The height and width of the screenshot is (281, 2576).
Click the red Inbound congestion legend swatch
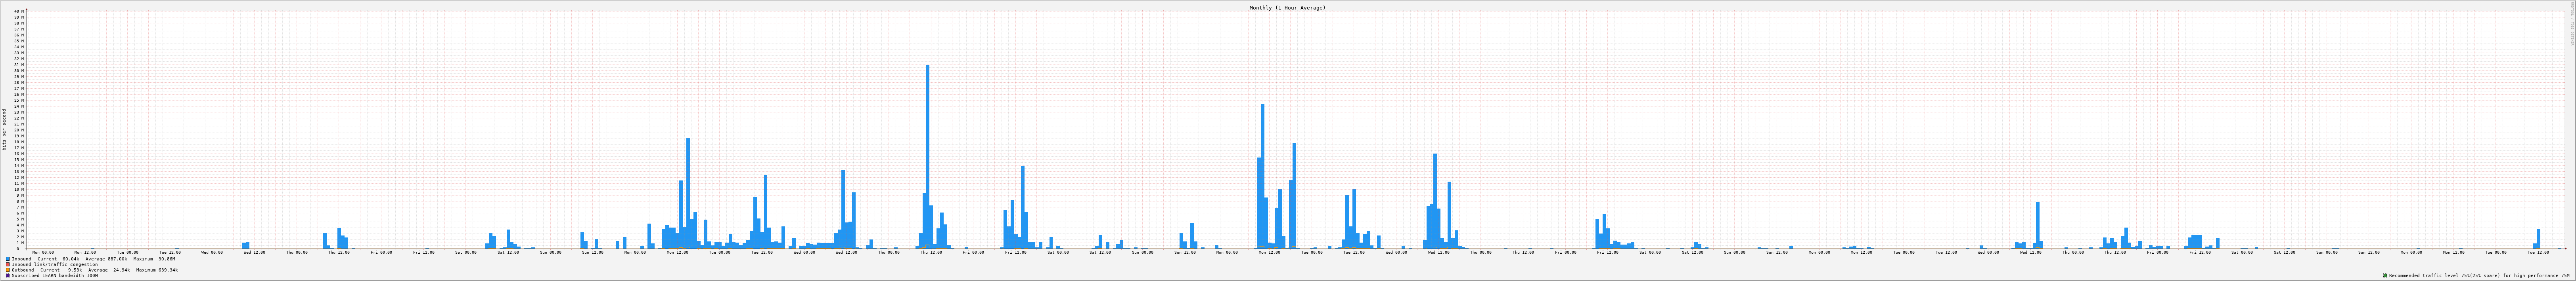(x=8, y=264)
